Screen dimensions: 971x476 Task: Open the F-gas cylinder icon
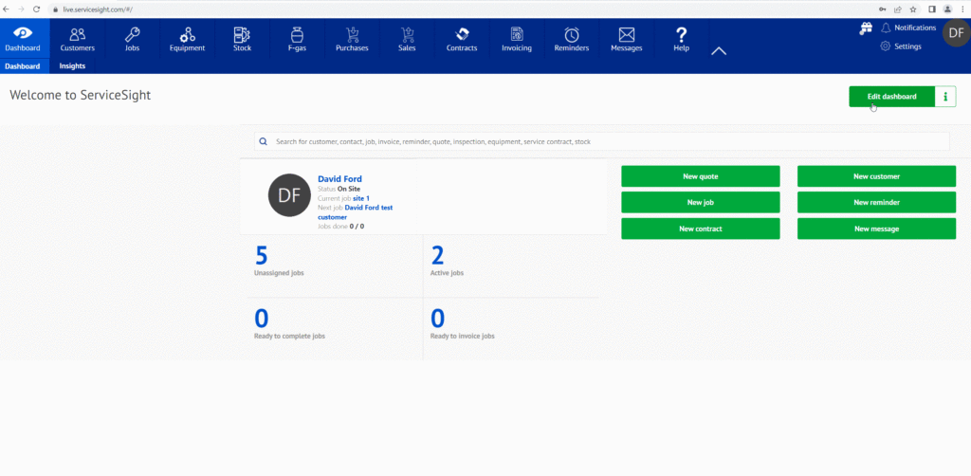coord(297,34)
